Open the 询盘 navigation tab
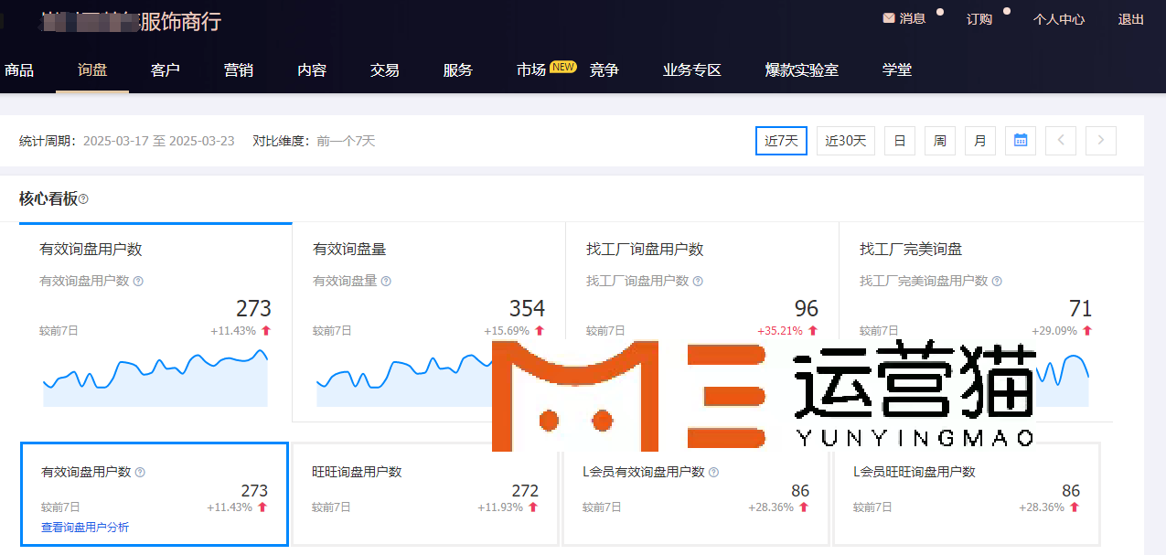The width and height of the screenshot is (1166, 555). 92,70
